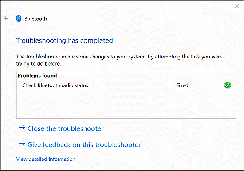Image resolution: width=244 pixels, height=171 pixels.
Task: Click the Bluetooth title text
Action: (35, 19)
